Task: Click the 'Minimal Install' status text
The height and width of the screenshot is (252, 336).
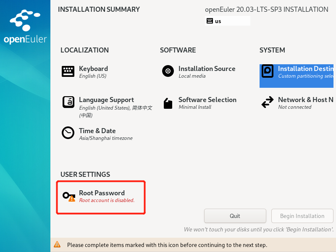Action: pos(195,107)
